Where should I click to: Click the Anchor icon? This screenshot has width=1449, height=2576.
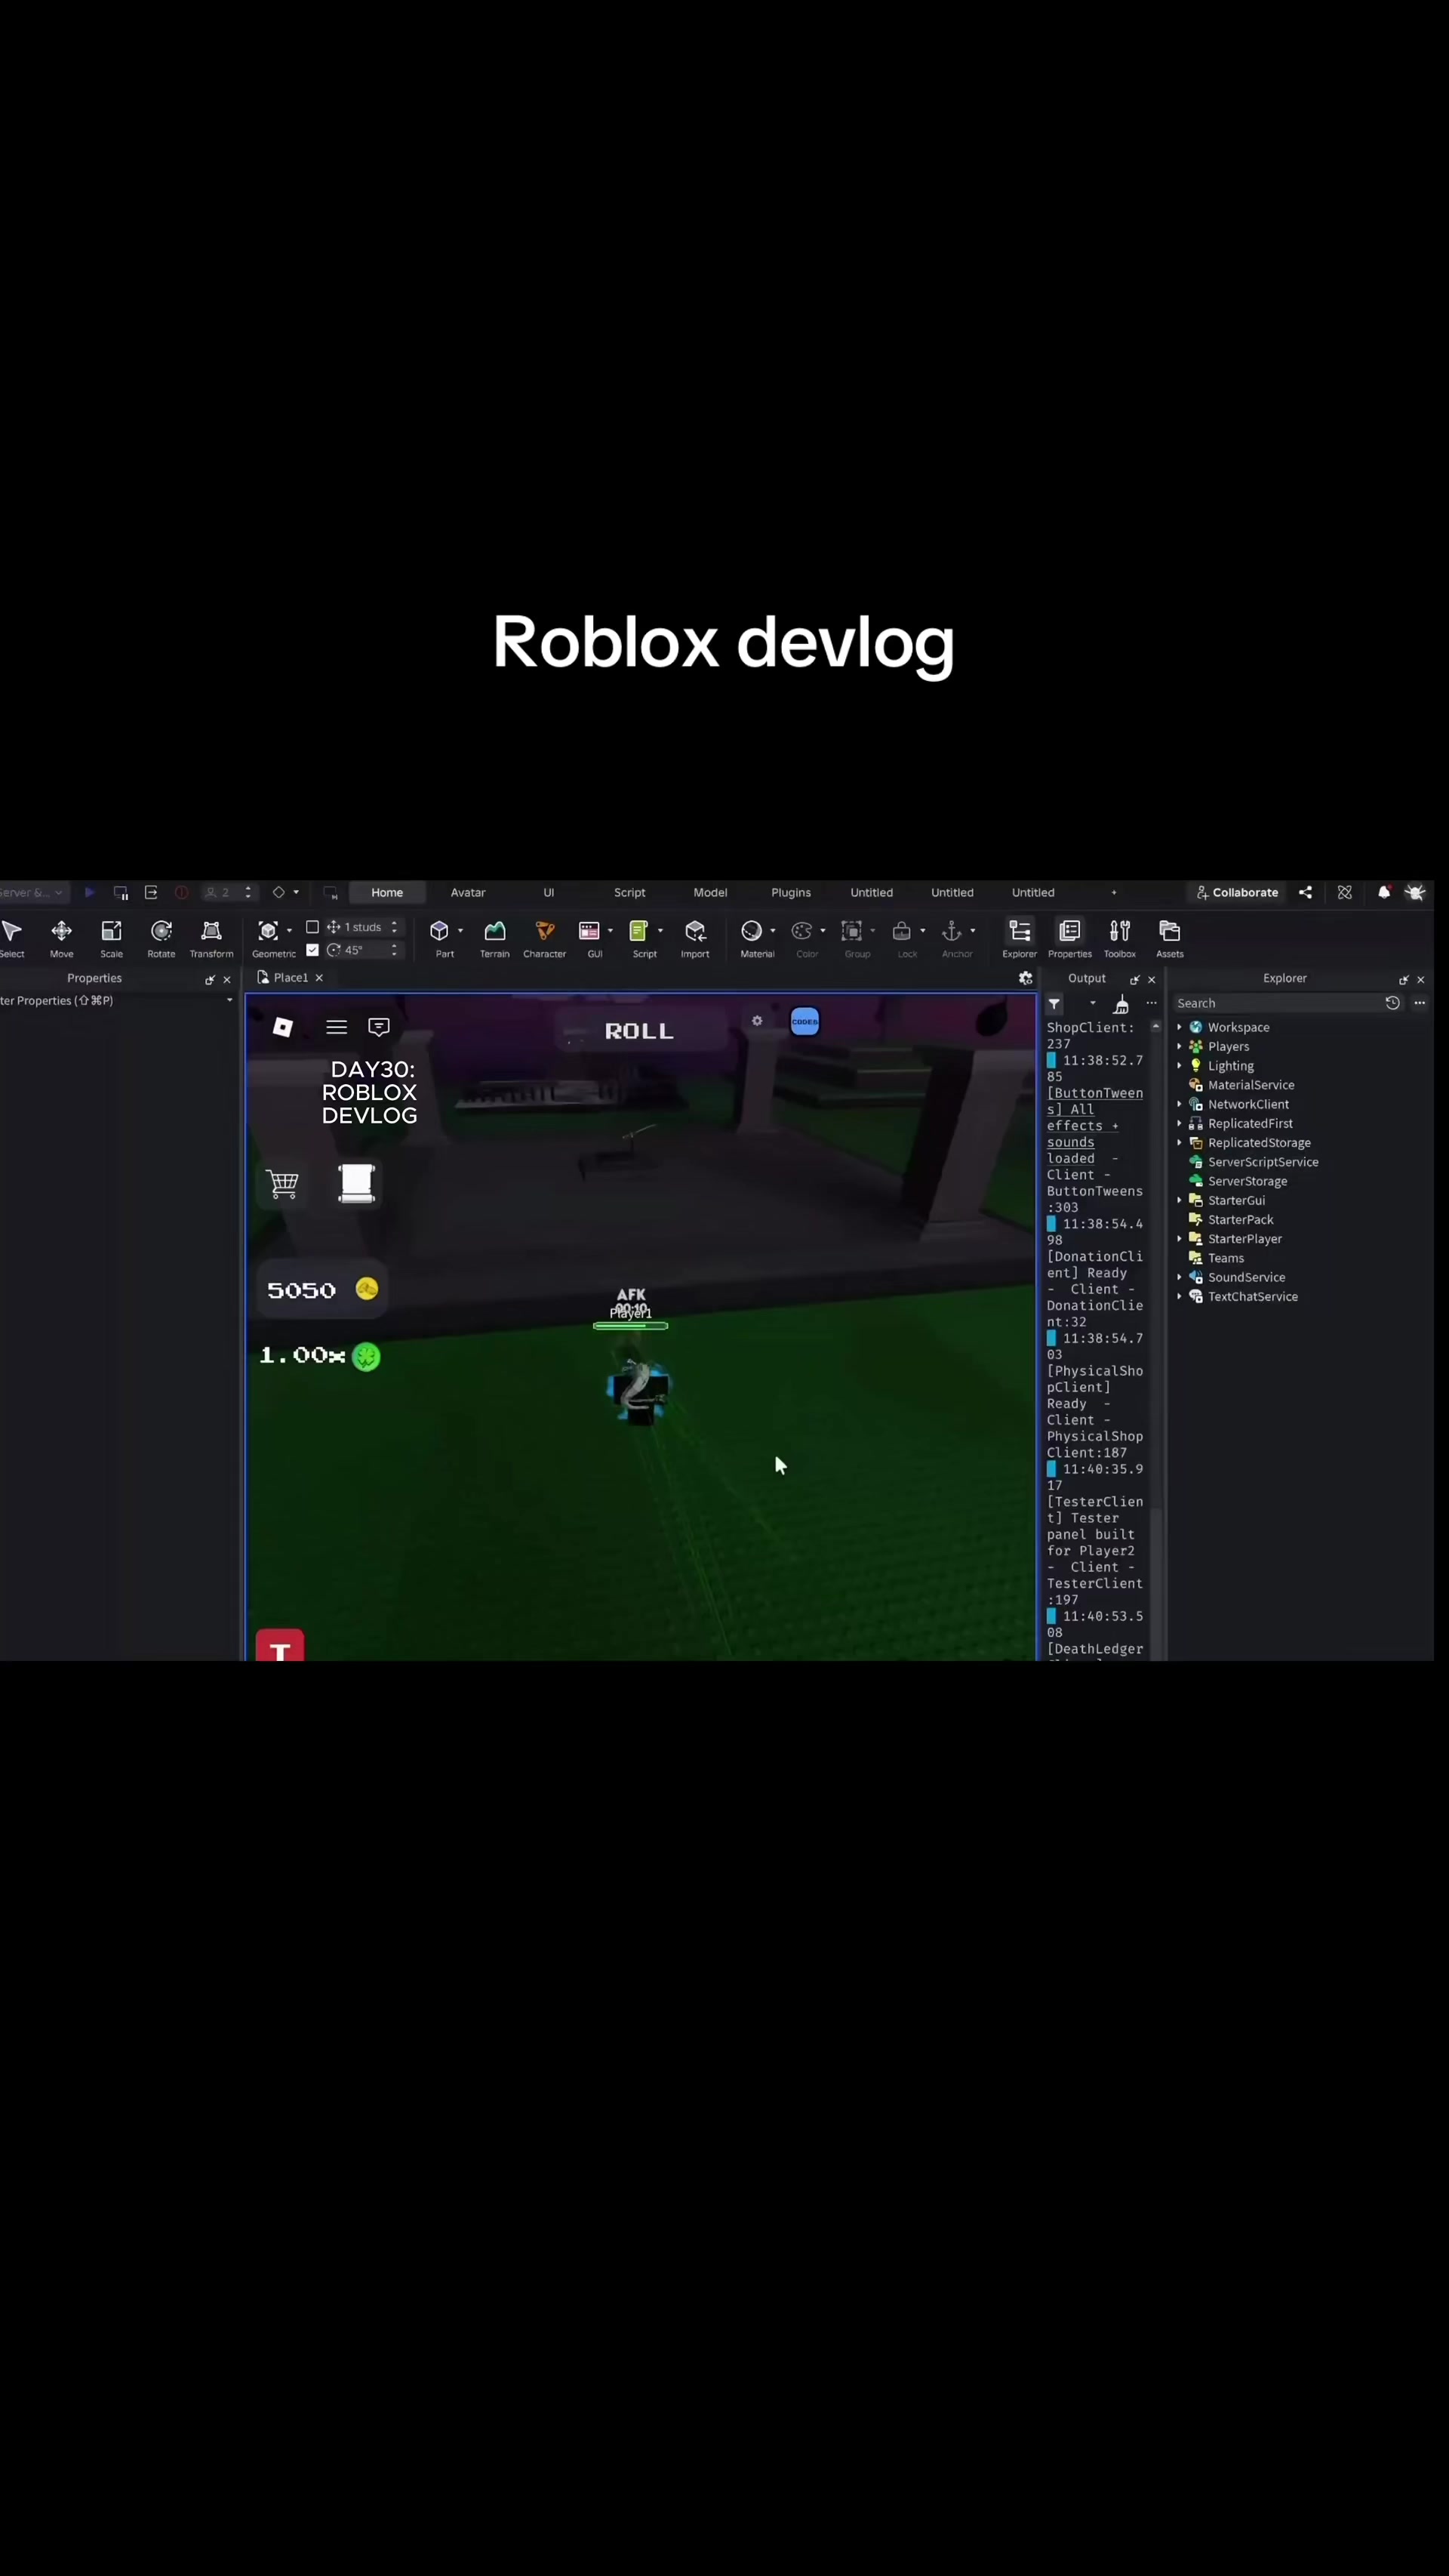[952, 931]
